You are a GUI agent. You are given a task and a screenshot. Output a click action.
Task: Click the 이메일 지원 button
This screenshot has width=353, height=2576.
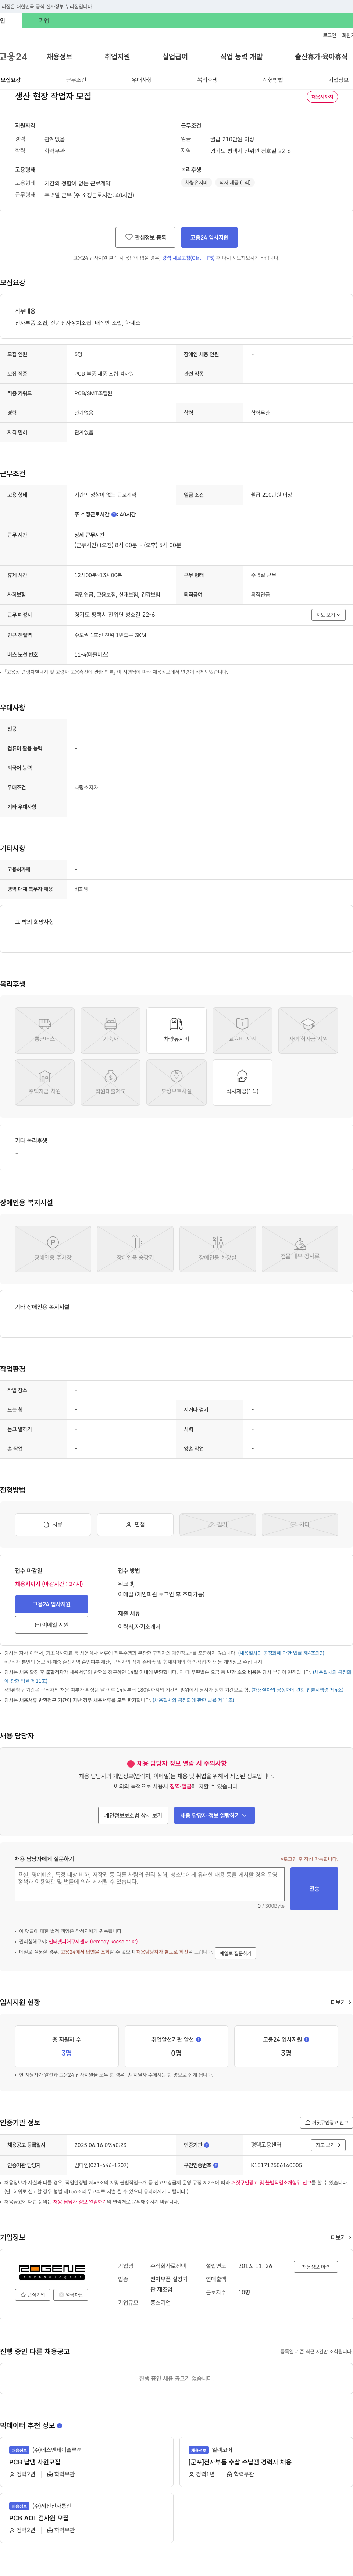tap(52, 1625)
